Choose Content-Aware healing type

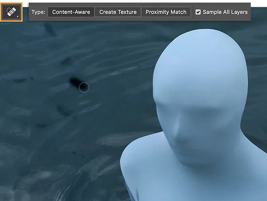(71, 12)
